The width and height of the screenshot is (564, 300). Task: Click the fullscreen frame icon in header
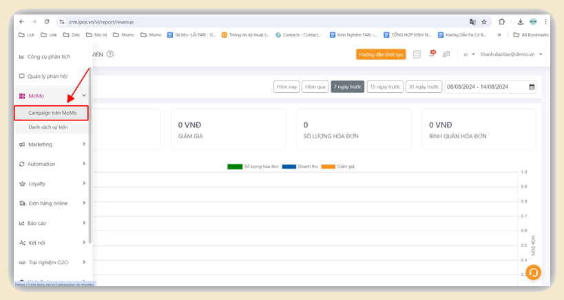pyautogui.click(x=417, y=54)
